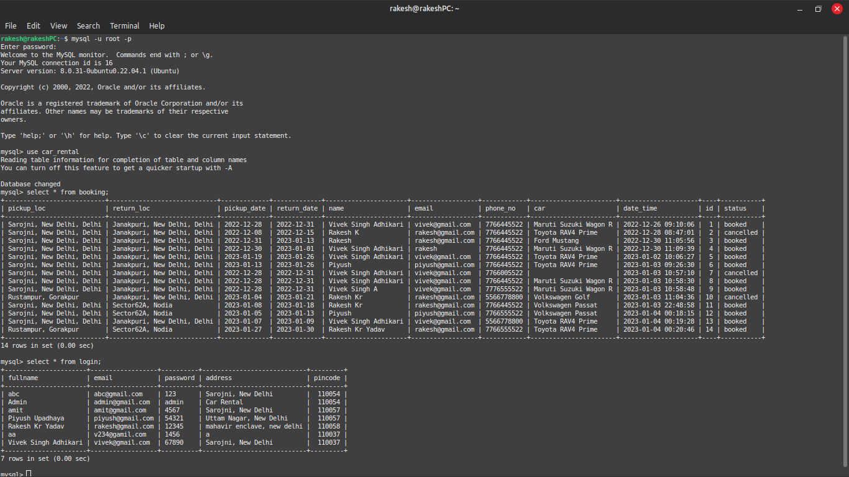
Task: Click the '14 rows in set' result line
Action: 47,345
